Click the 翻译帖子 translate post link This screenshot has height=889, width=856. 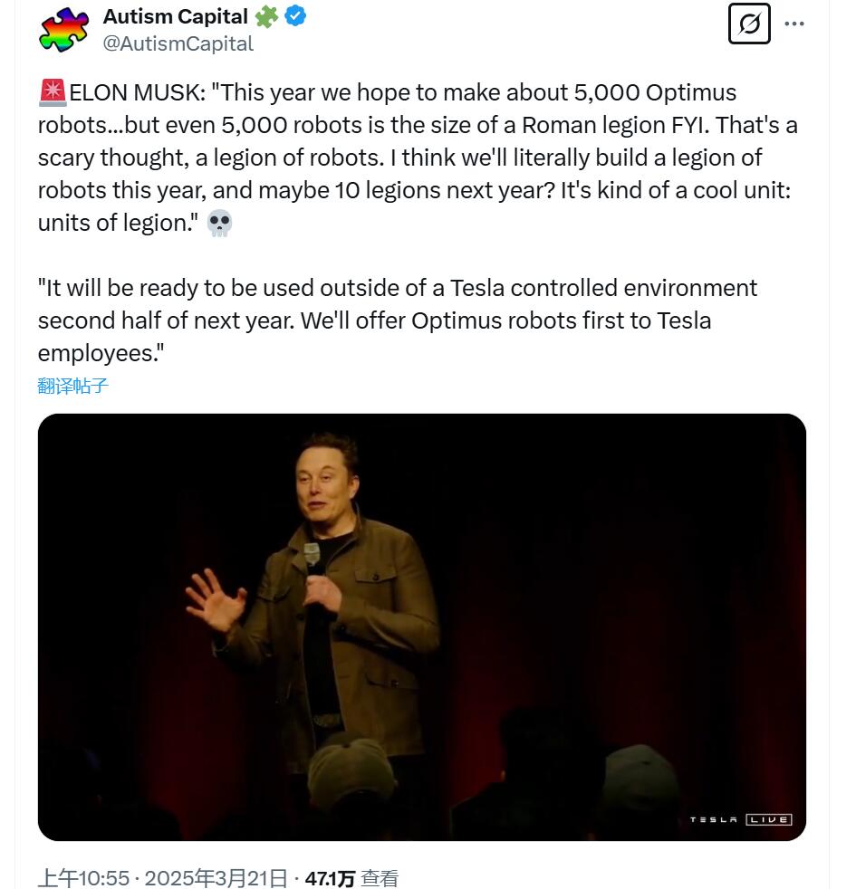[73, 386]
